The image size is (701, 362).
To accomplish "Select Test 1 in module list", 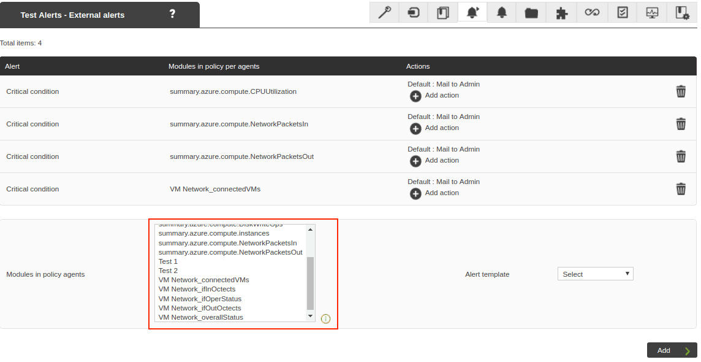I will [168, 261].
